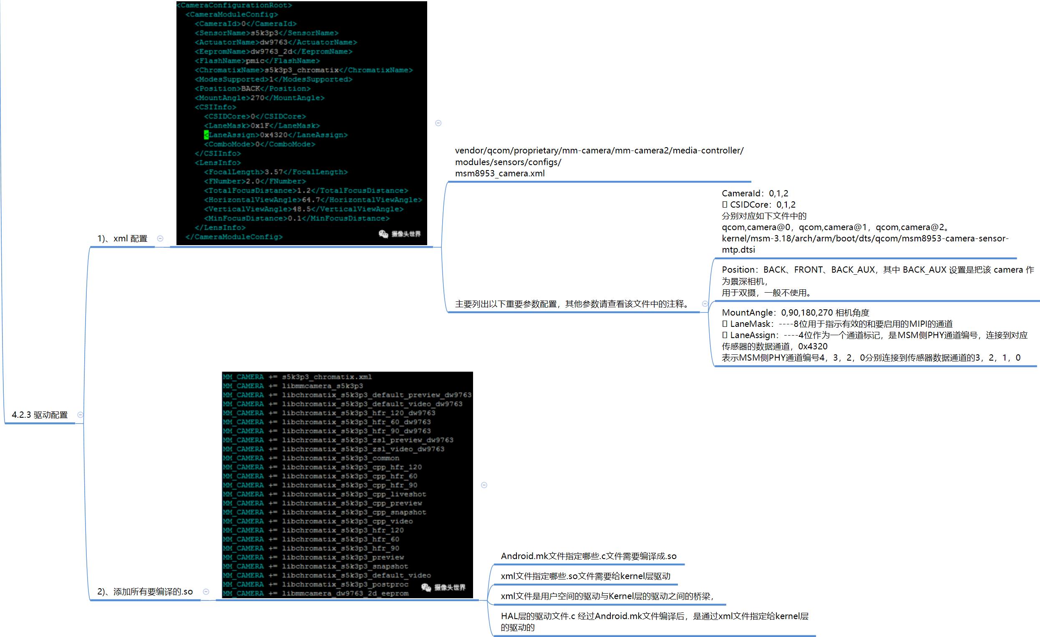Image resolution: width=1040 pixels, height=637 pixels.
Task: Collapse the '4.2.3 驱动配置' node
Action: click(x=80, y=415)
